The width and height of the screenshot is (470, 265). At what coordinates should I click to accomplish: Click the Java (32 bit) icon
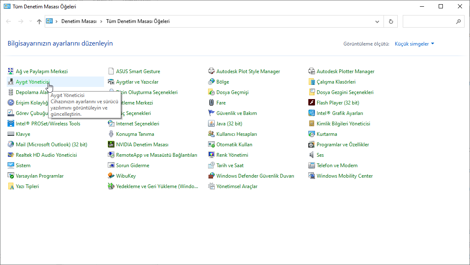coord(211,124)
